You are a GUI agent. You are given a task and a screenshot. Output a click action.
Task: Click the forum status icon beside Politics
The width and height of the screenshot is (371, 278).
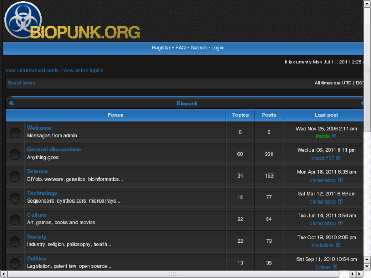click(x=15, y=263)
